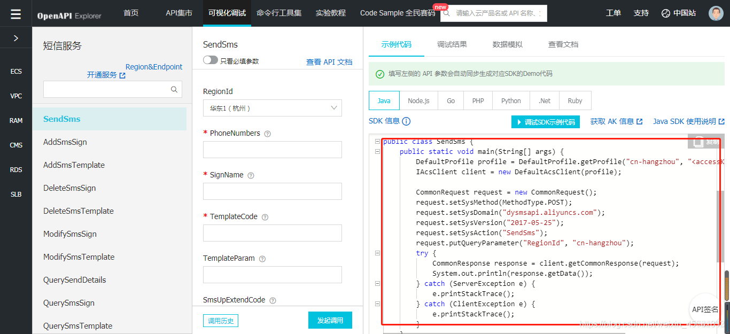Viewport: 730px width, 334px height.
Task: Select 可视化调试 in top navigation
Action: tap(227, 13)
